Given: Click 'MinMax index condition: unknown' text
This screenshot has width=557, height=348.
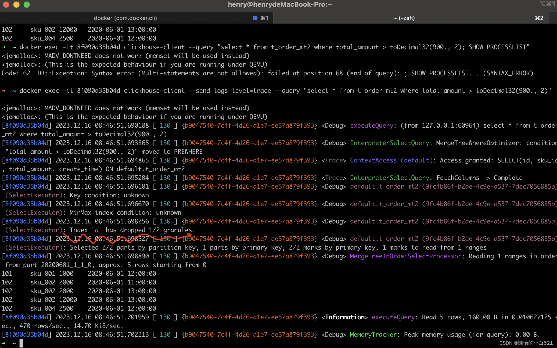Looking at the screenshot, I should point(125,213).
